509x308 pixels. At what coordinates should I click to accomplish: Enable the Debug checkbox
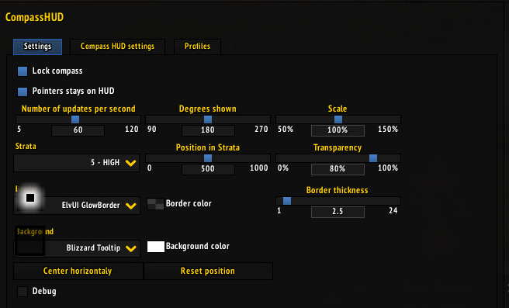click(23, 292)
